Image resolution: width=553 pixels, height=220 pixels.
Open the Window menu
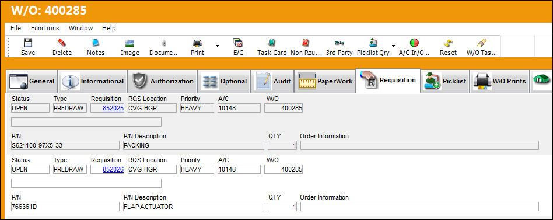click(80, 28)
